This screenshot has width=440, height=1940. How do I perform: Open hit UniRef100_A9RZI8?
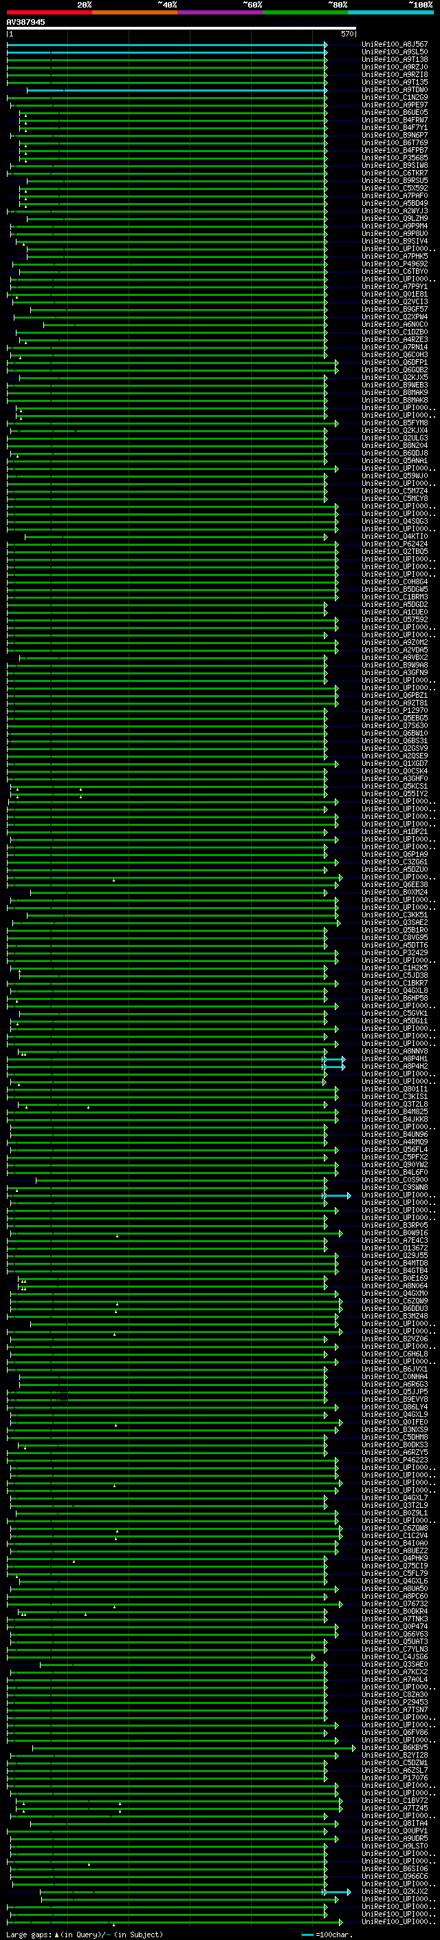395,74
